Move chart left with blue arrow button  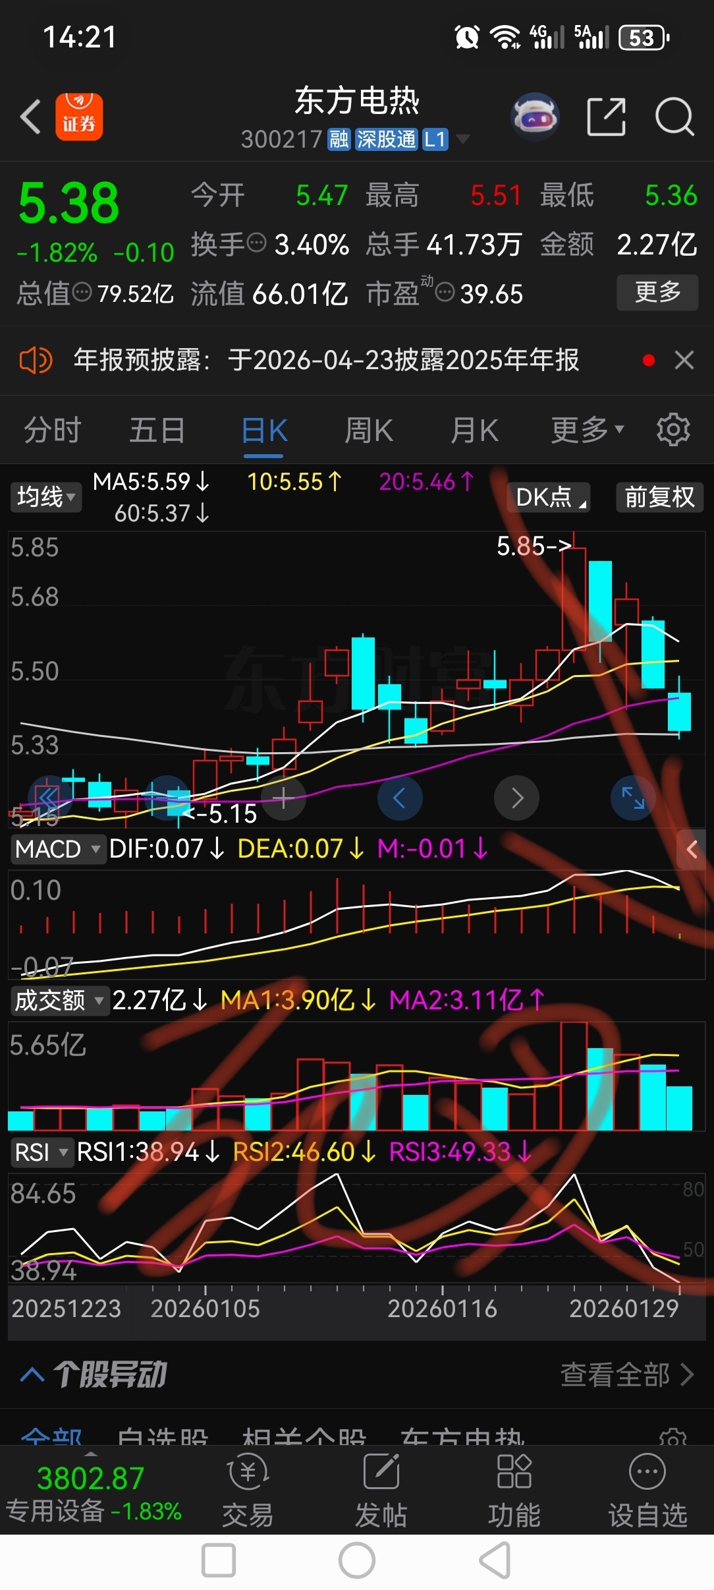tap(399, 798)
